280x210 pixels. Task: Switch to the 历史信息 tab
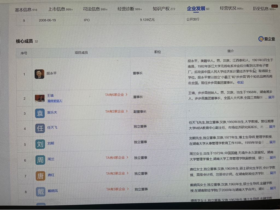click(x=264, y=8)
